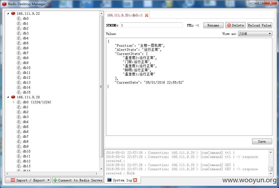Click the terminal icon on the System log tab
Screen dimensions: 279x188
coord(109,180)
